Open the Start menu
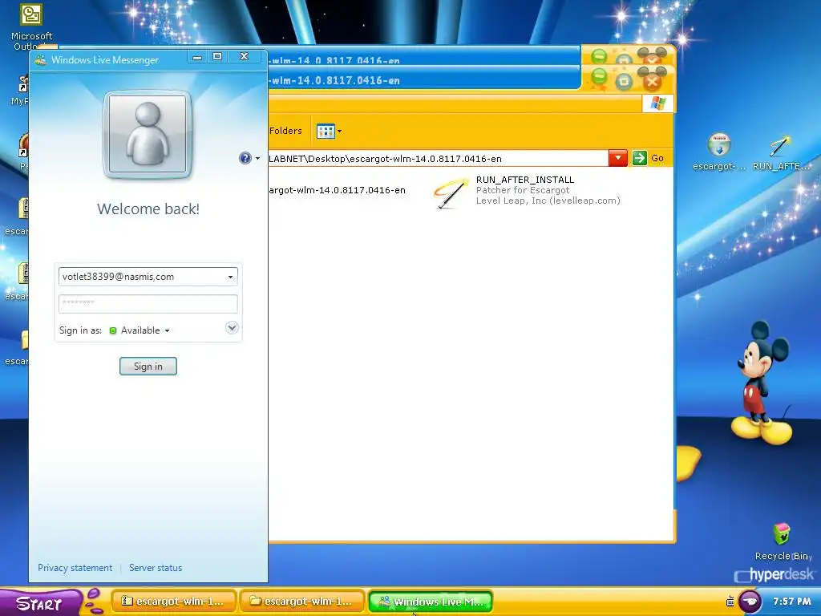 pos(41,602)
